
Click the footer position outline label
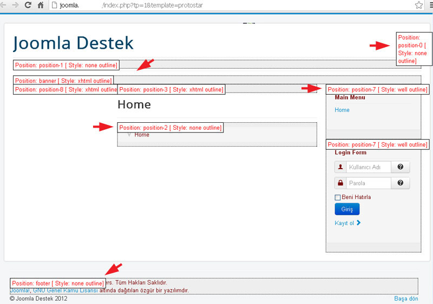pyautogui.click(x=58, y=283)
